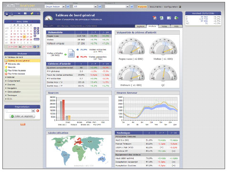The image size is (227, 172).
Task: Open the first header dropdown arrow
Action: tap(63, 7)
